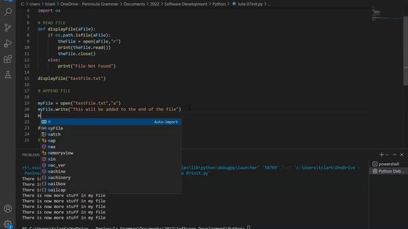This screenshot has width=408, height=229.
Task: Open the new terminal launch profile dropdown
Action: 387,155
